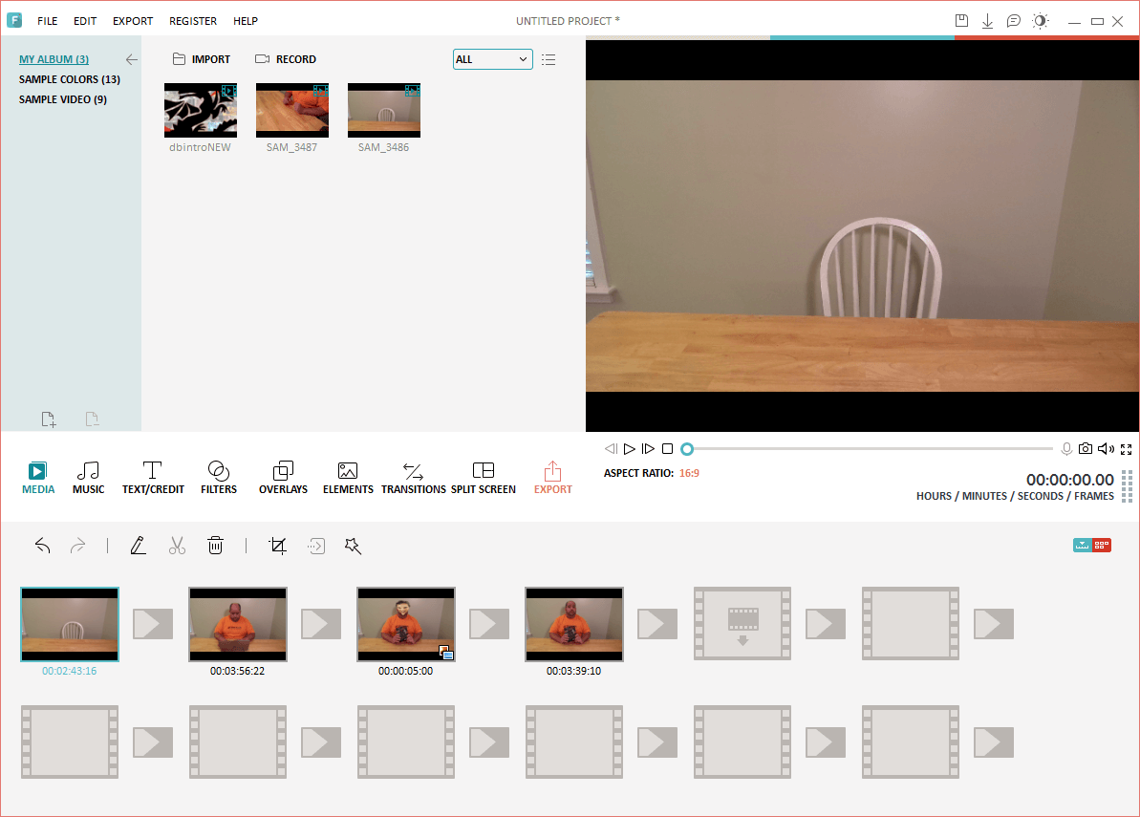This screenshot has width=1140, height=817.
Task: Click the scissors split tool icon
Action: click(177, 546)
